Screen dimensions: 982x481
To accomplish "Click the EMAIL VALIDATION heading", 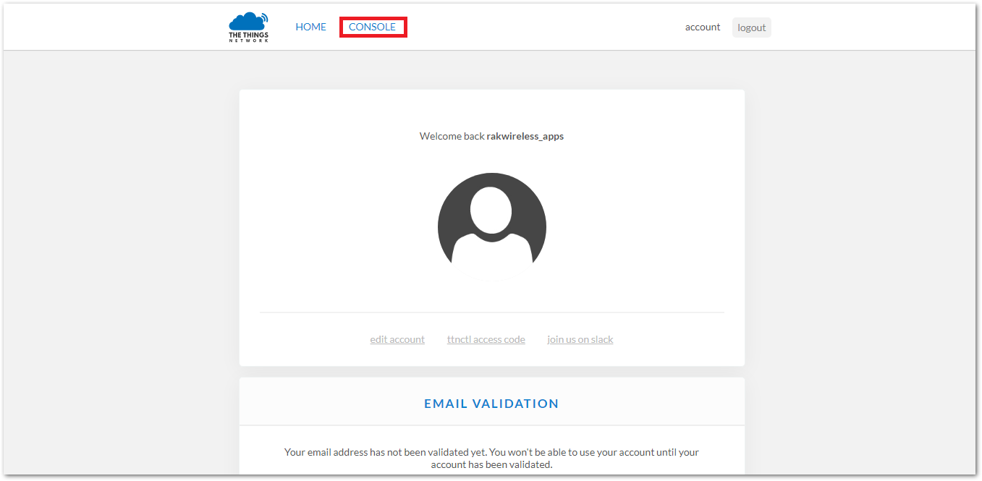I will (x=491, y=404).
